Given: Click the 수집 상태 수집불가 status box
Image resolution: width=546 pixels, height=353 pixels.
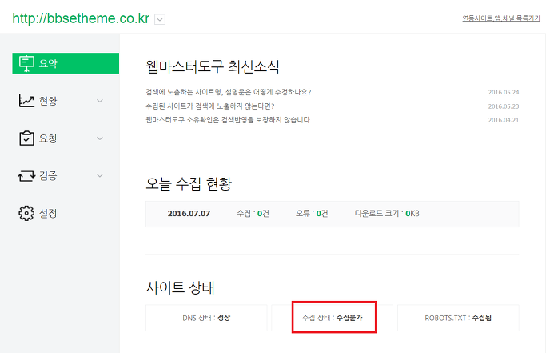Looking at the screenshot, I should click(333, 318).
